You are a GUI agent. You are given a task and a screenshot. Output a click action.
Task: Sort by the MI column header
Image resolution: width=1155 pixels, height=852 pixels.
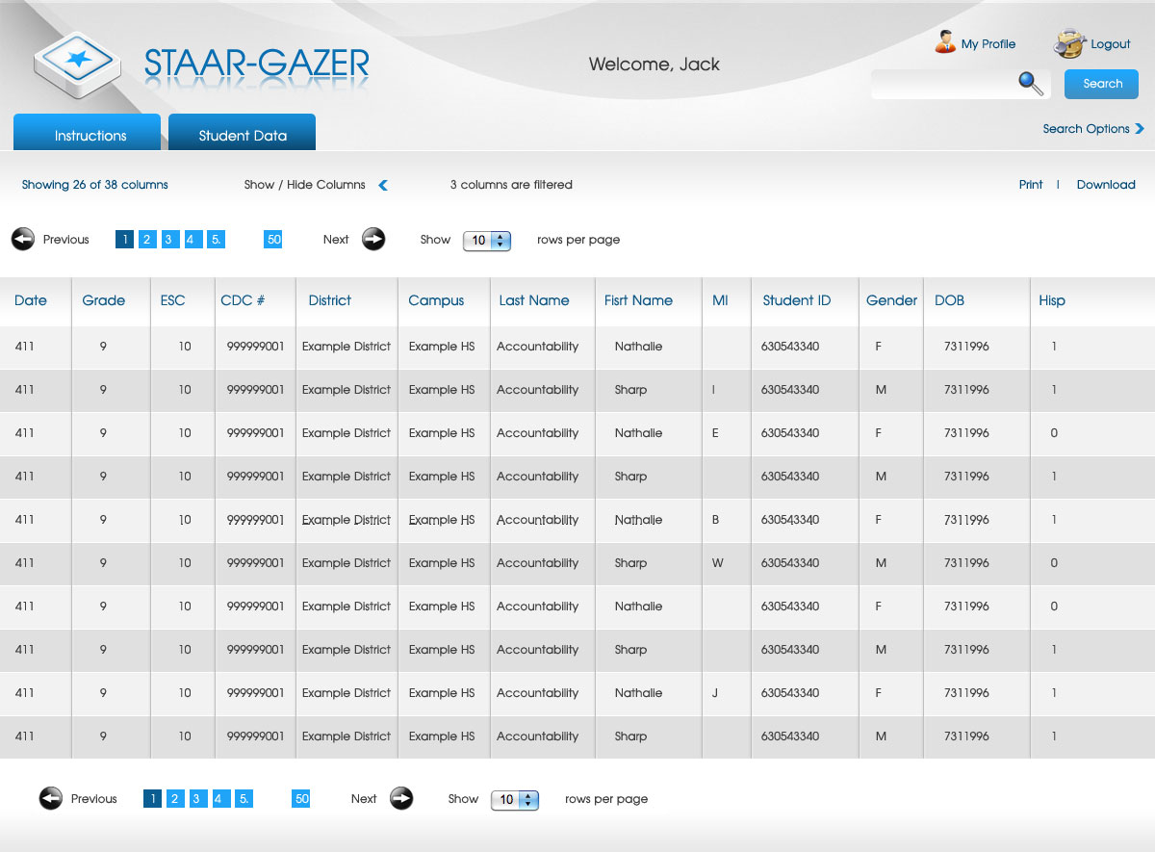(x=720, y=300)
